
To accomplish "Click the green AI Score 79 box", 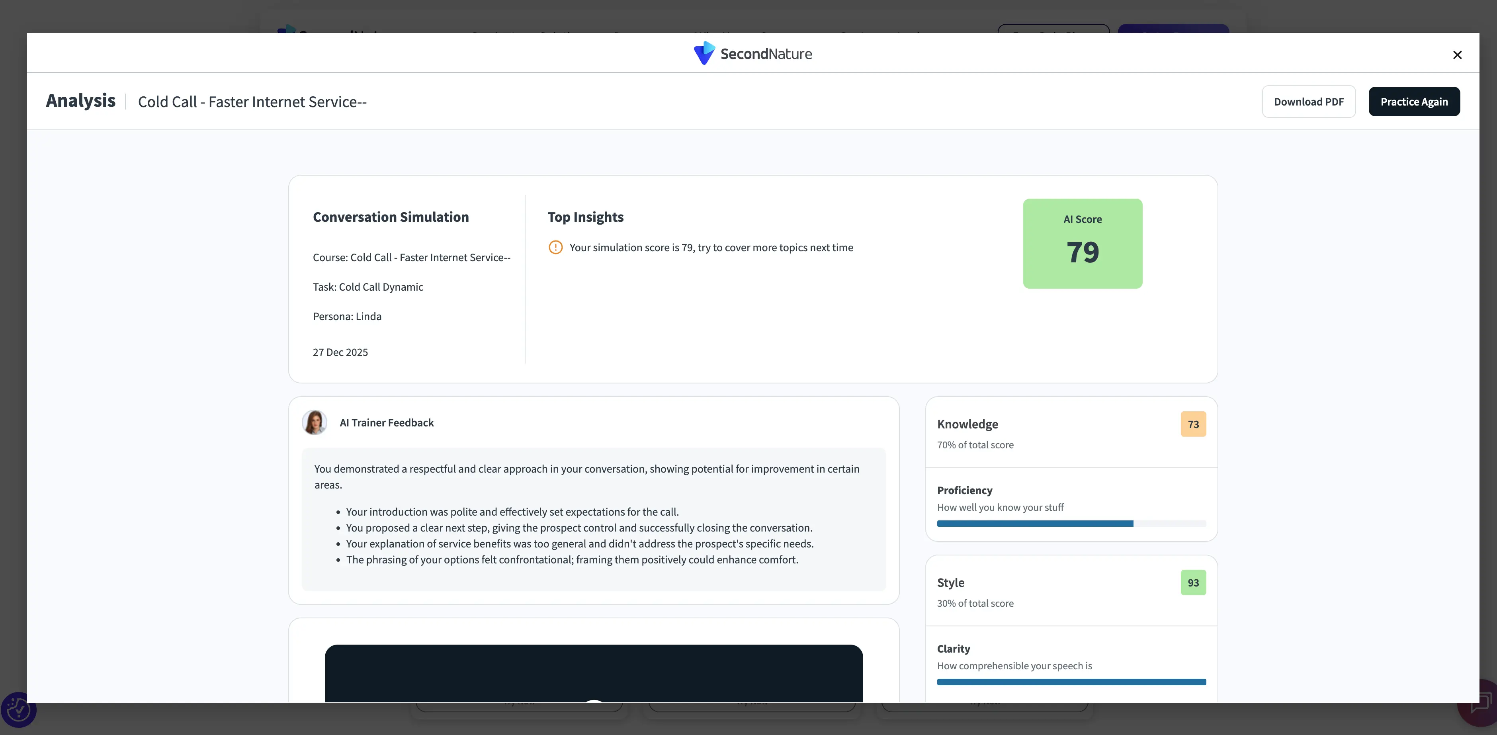I will [1082, 243].
